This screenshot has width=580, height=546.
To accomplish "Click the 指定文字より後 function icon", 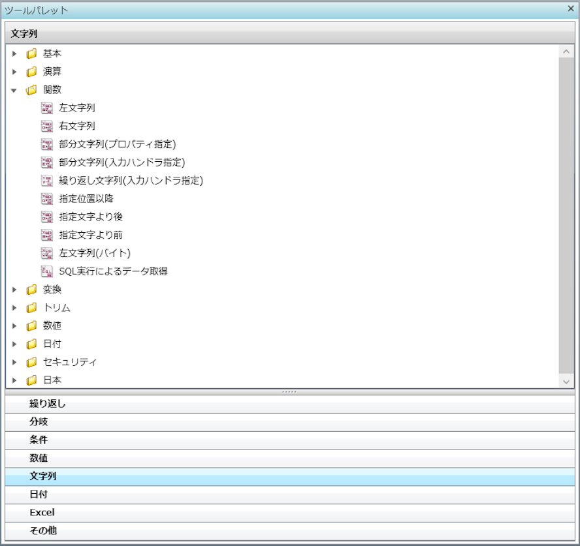I will coord(46,217).
